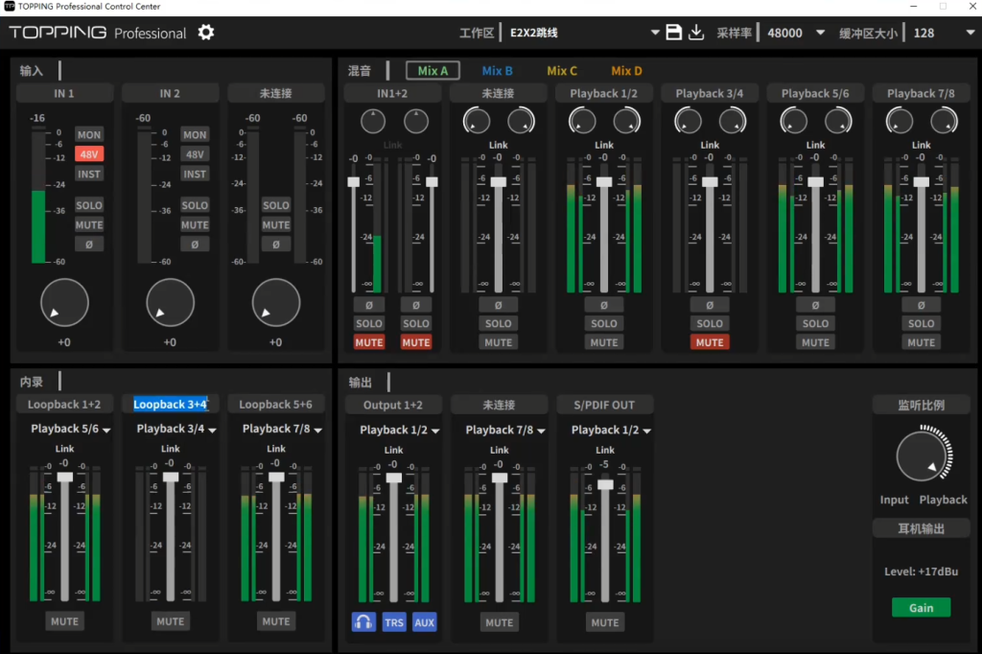Viewport: 982px width, 654px height.
Task: Expand Output 1+2 source dropdown Playback 1/2
Action: click(398, 431)
